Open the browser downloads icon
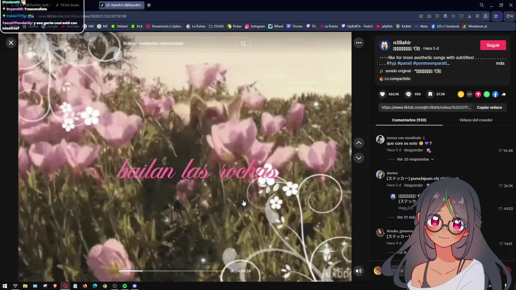Image resolution: width=516 pixels, height=290 pixels. point(469,16)
